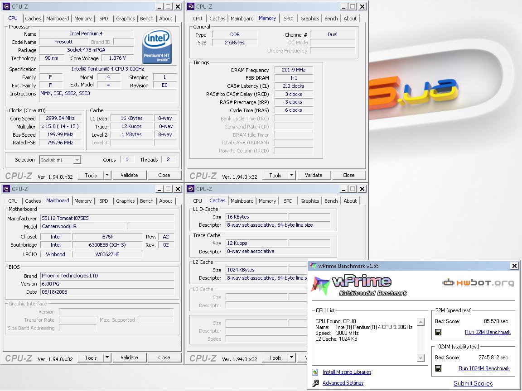
Task: Minimize the CPU-Z Memory window
Action: [x=343, y=6]
